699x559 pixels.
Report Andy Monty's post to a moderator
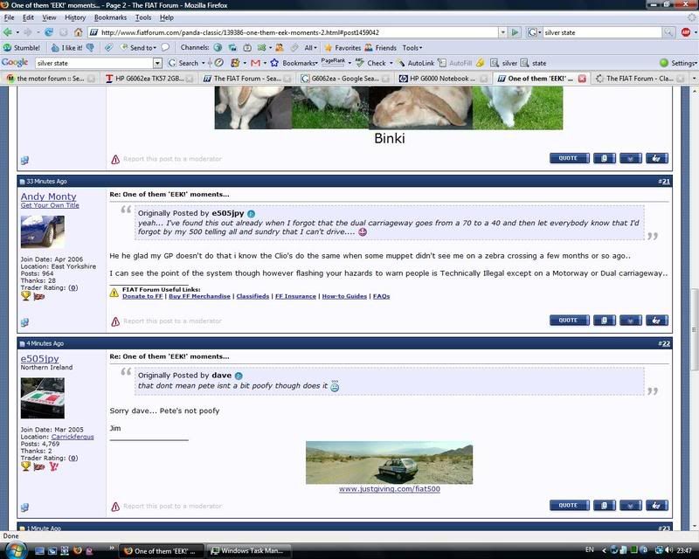point(166,321)
